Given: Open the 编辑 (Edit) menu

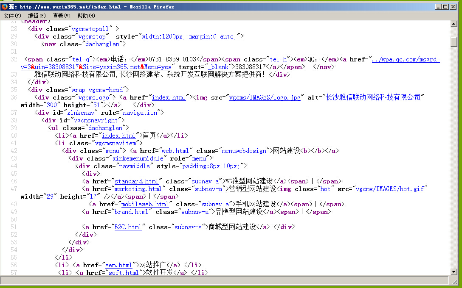Looking at the screenshot, I should 37,16.
